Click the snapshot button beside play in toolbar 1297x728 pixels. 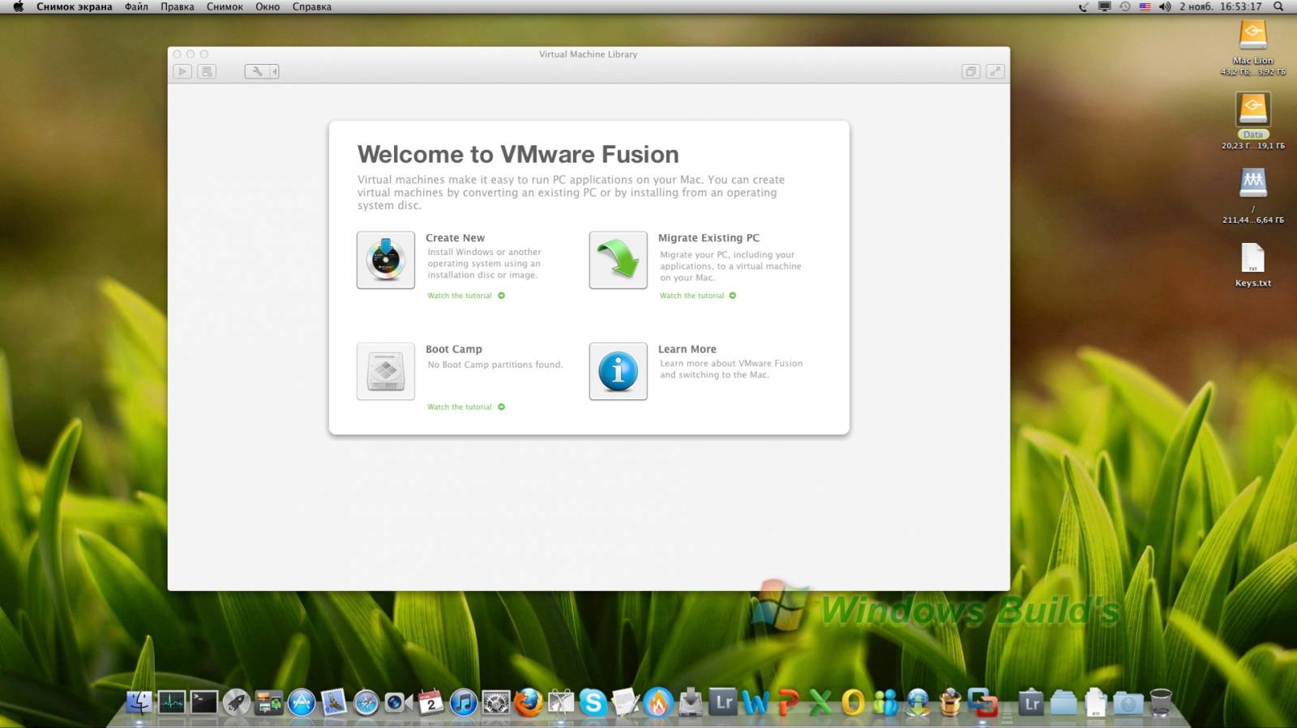[x=207, y=71]
